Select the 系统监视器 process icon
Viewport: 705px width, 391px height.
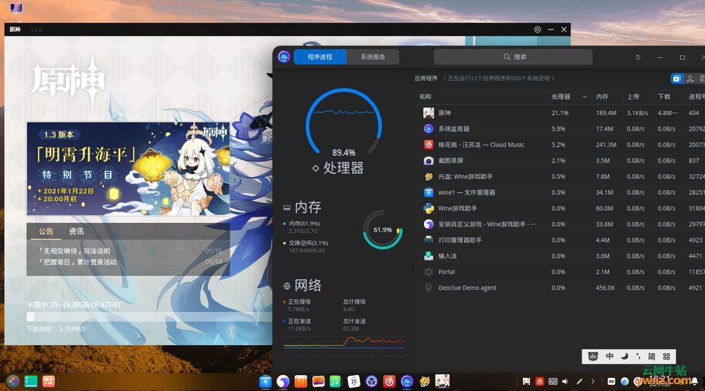429,129
